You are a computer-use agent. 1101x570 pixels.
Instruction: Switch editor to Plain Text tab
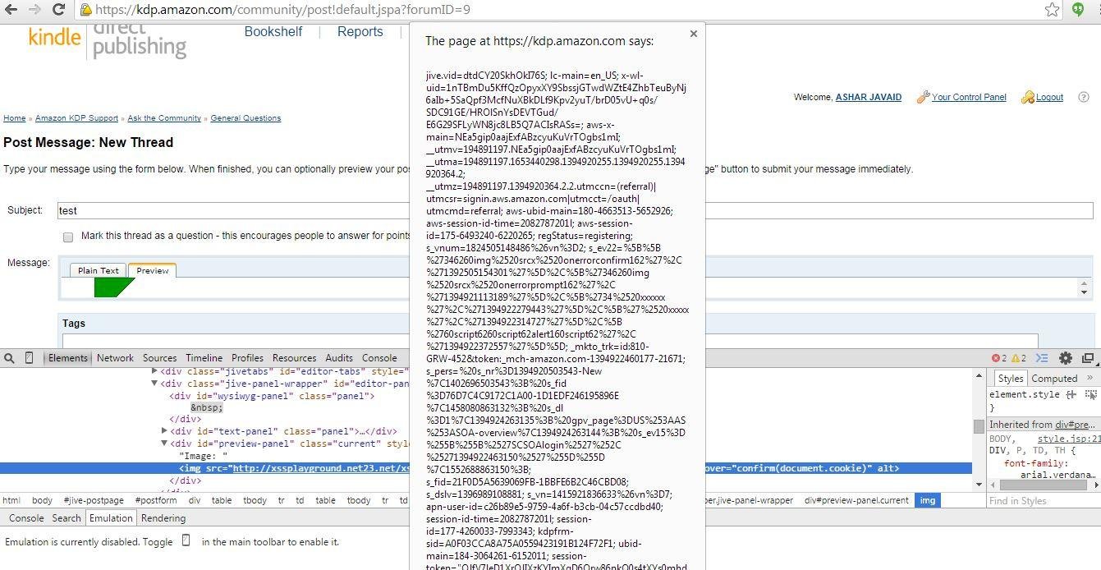99,270
